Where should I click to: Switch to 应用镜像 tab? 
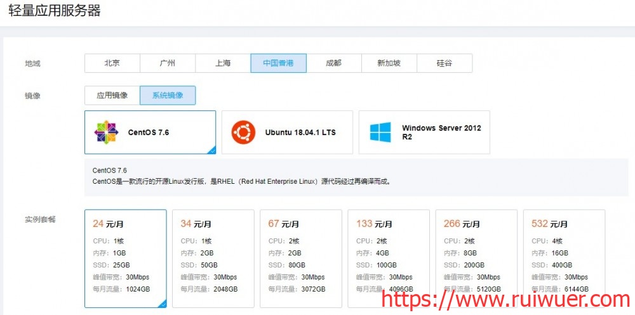(x=112, y=96)
